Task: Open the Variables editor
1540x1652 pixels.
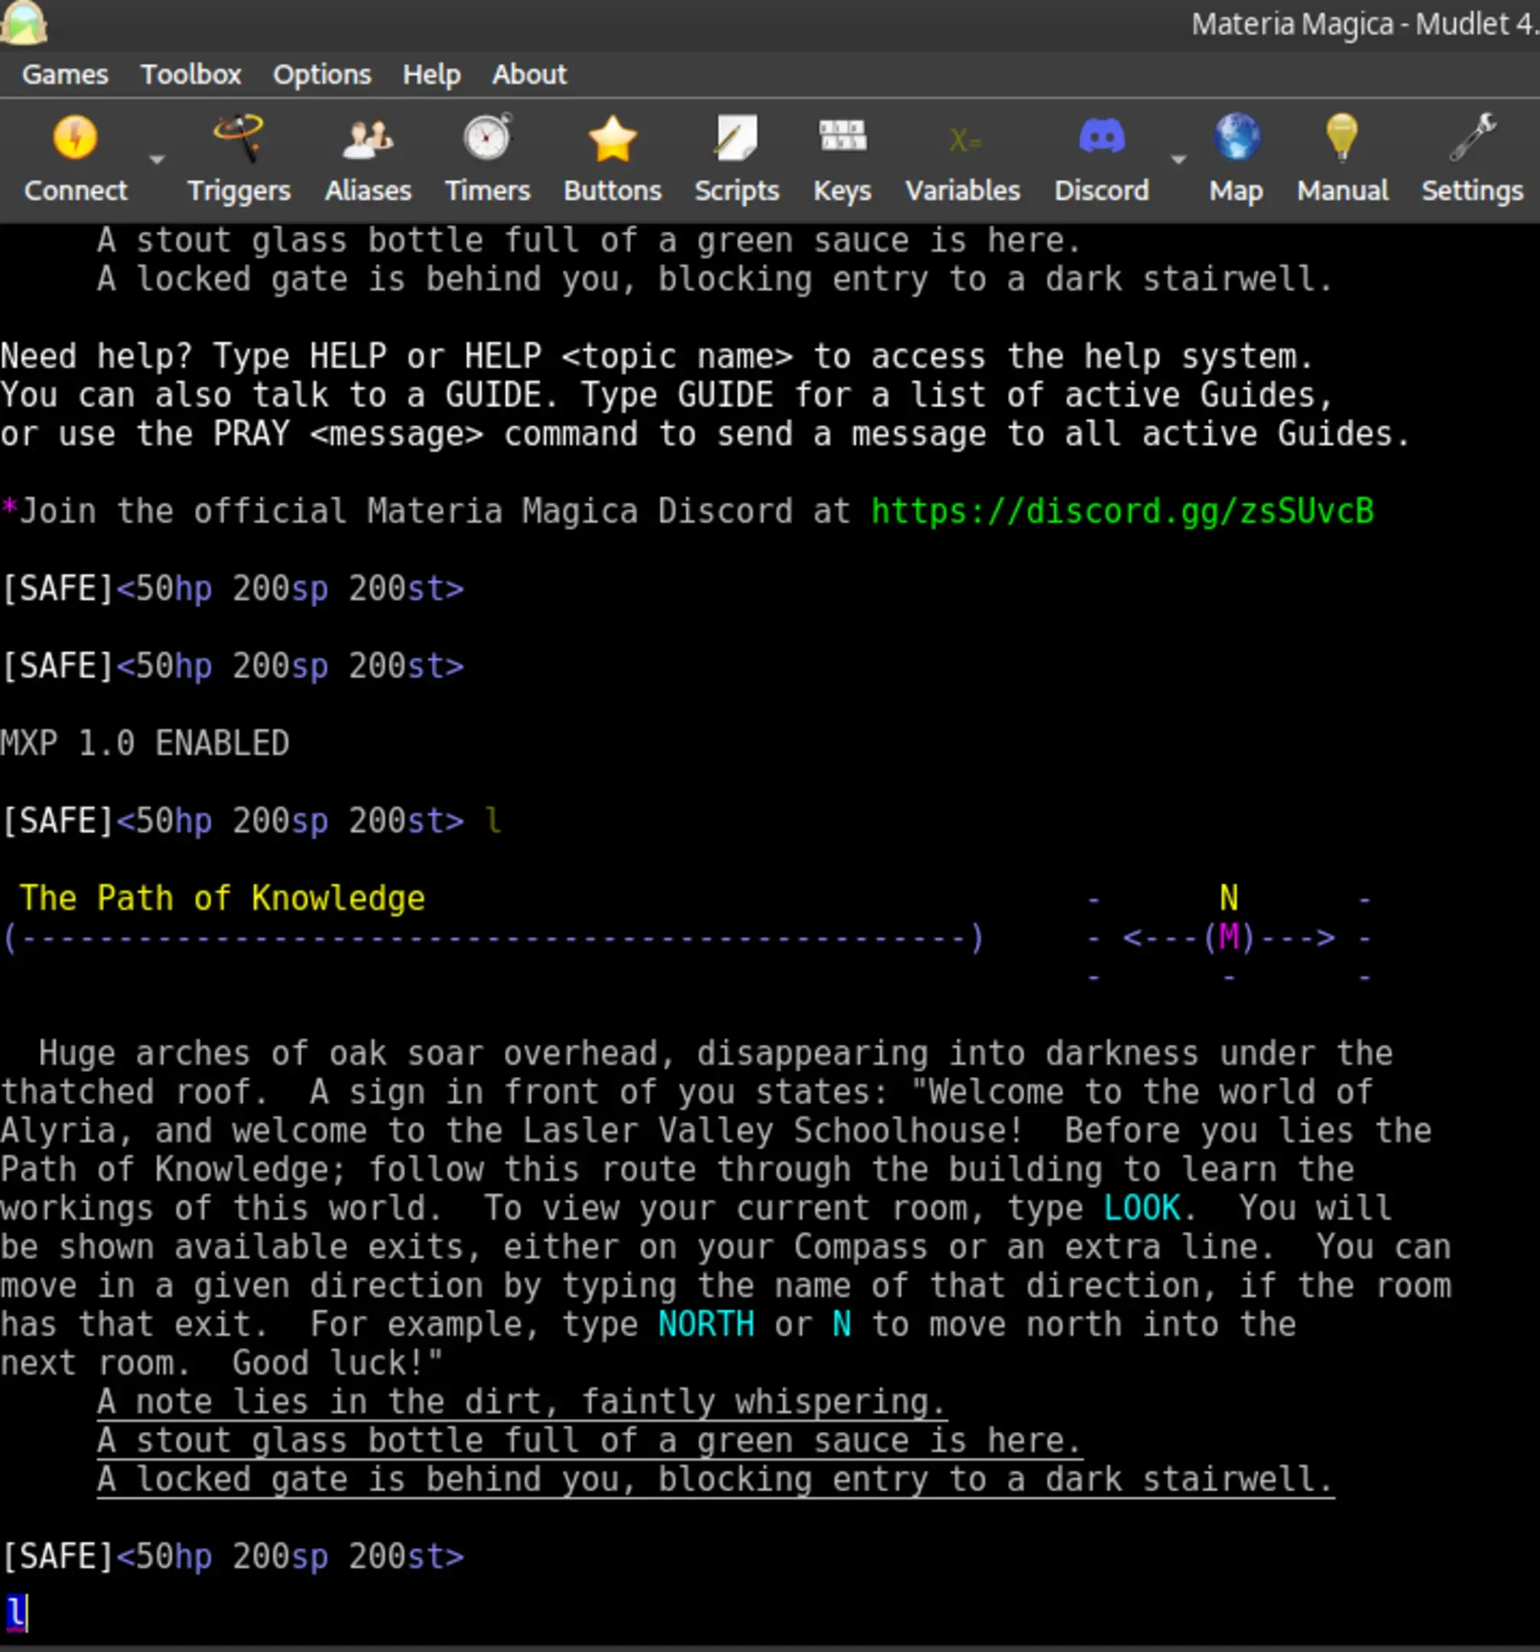Action: pos(963,159)
